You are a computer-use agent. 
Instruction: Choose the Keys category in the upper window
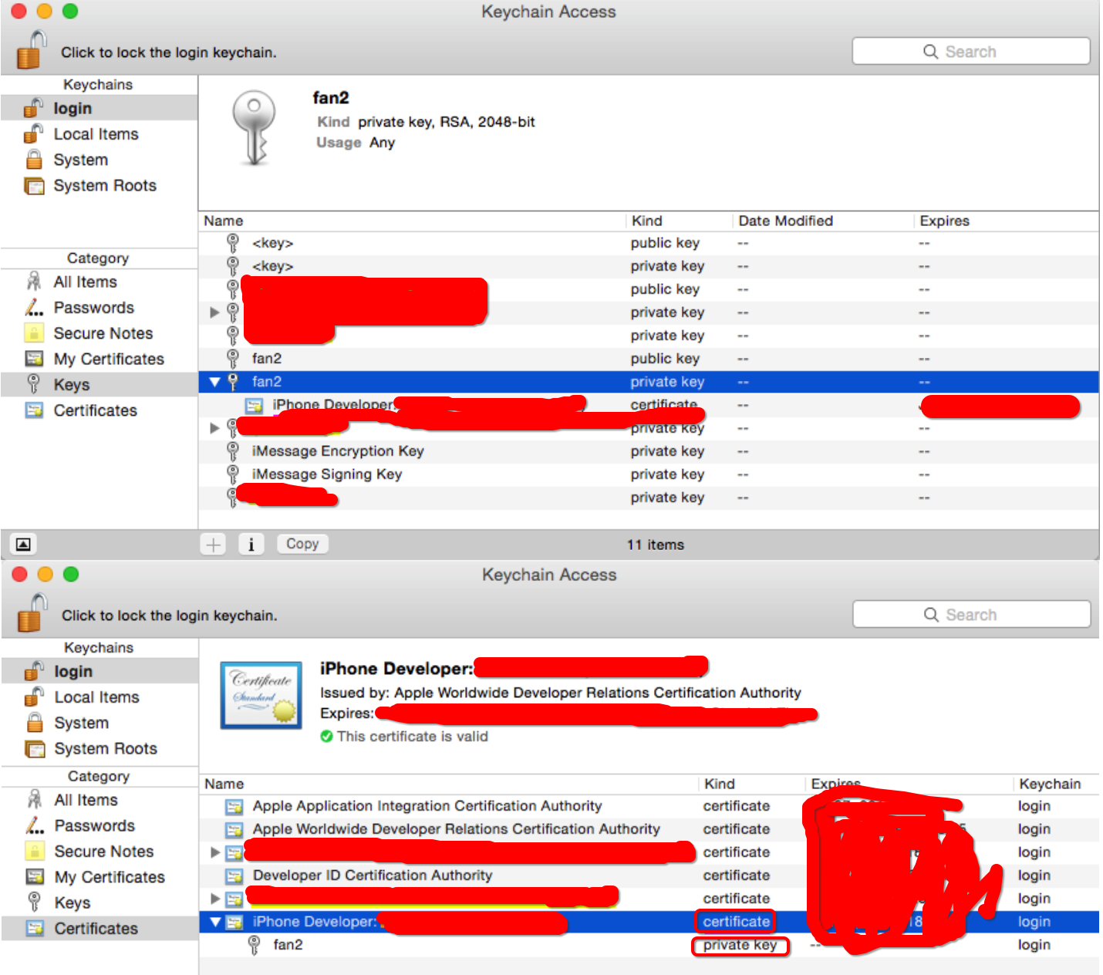coord(100,384)
